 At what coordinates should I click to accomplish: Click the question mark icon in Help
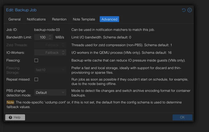point(10,117)
